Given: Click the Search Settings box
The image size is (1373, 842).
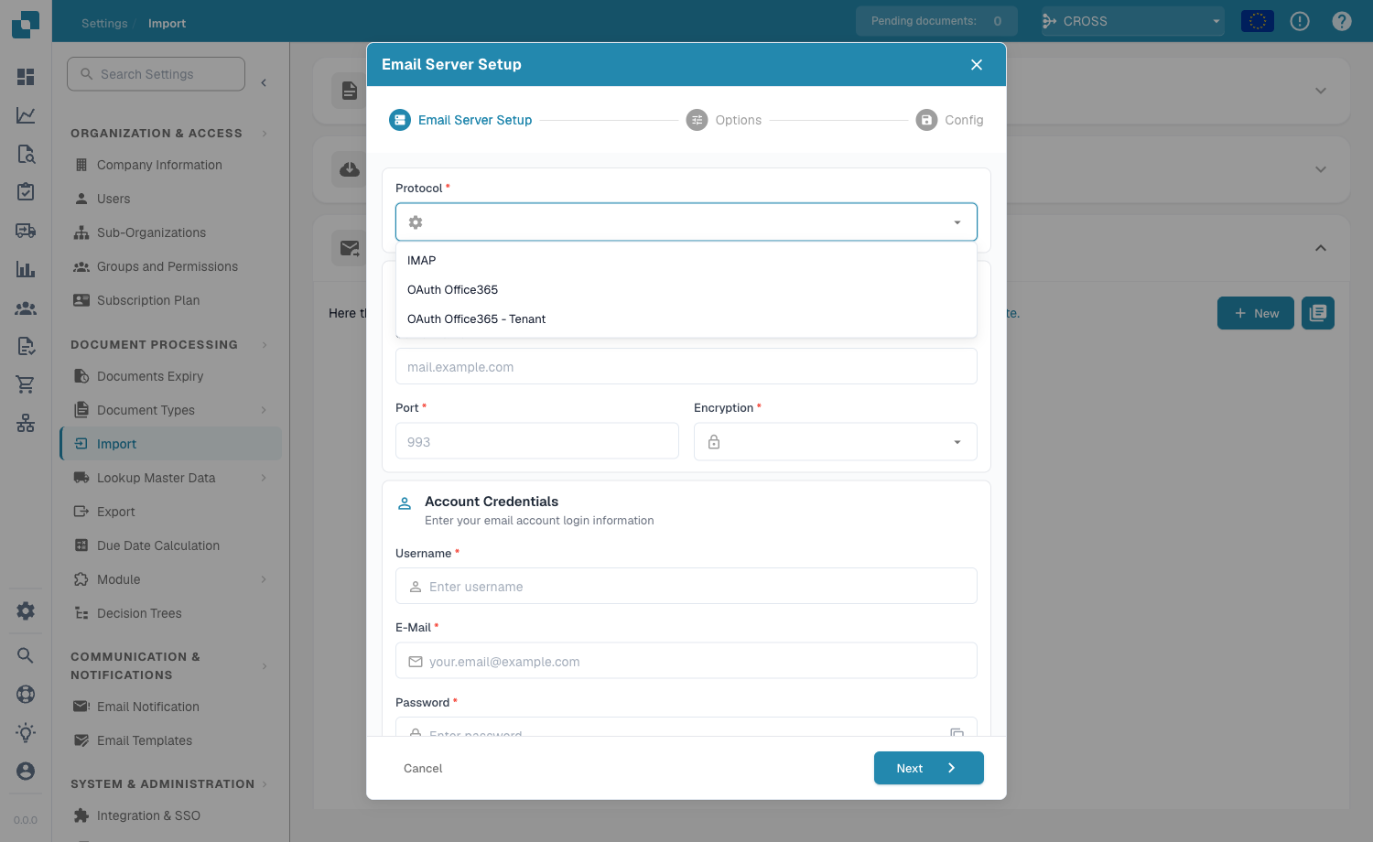Looking at the screenshot, I should pos(156,74).
